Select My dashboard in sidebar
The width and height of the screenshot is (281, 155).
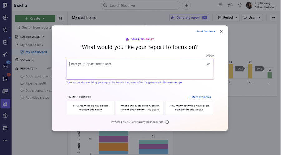(36, 52)
